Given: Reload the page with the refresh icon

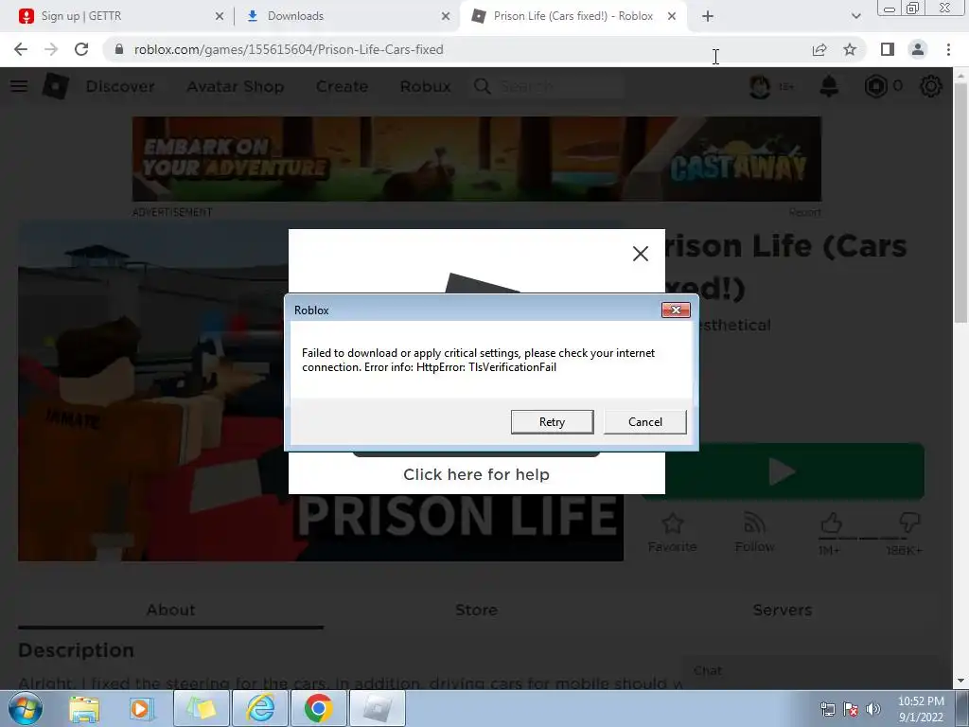Looking at the screenshot, I should pos(81,49).
